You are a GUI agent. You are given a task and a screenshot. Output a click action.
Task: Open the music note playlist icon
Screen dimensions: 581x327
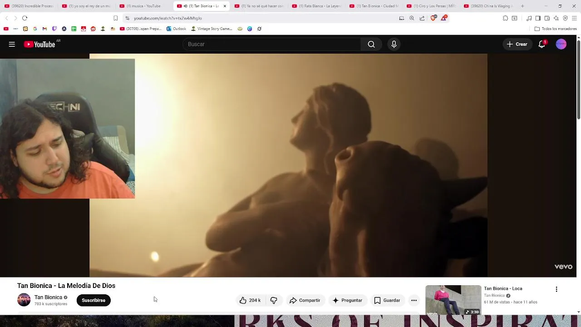click(x=529, y=18)
